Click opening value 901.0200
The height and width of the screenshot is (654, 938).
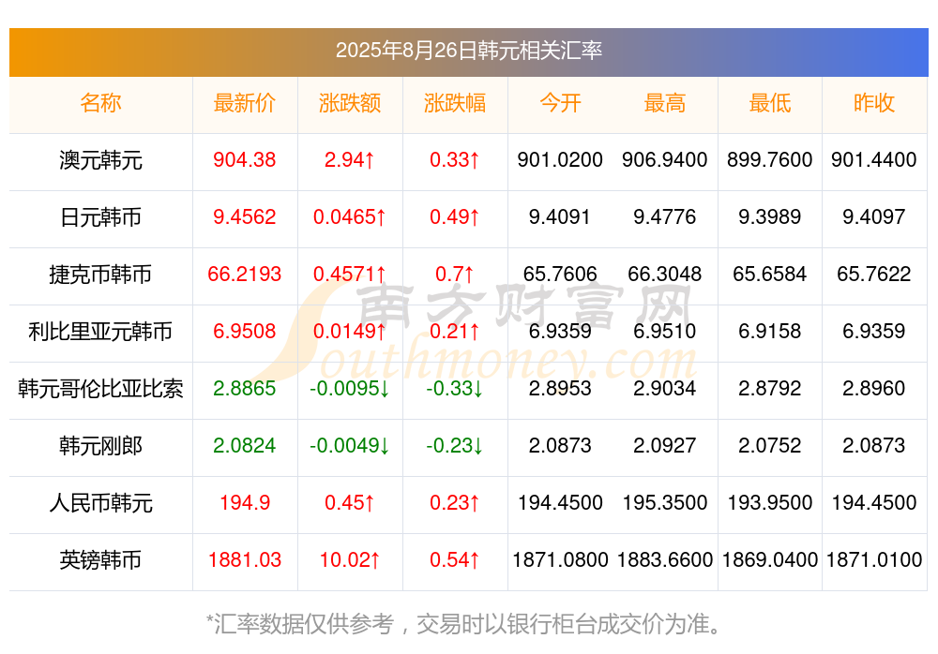tap(560, 159)
